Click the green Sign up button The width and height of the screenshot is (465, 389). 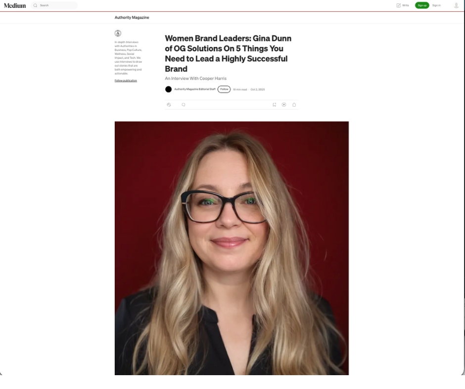tap(422, 5)
